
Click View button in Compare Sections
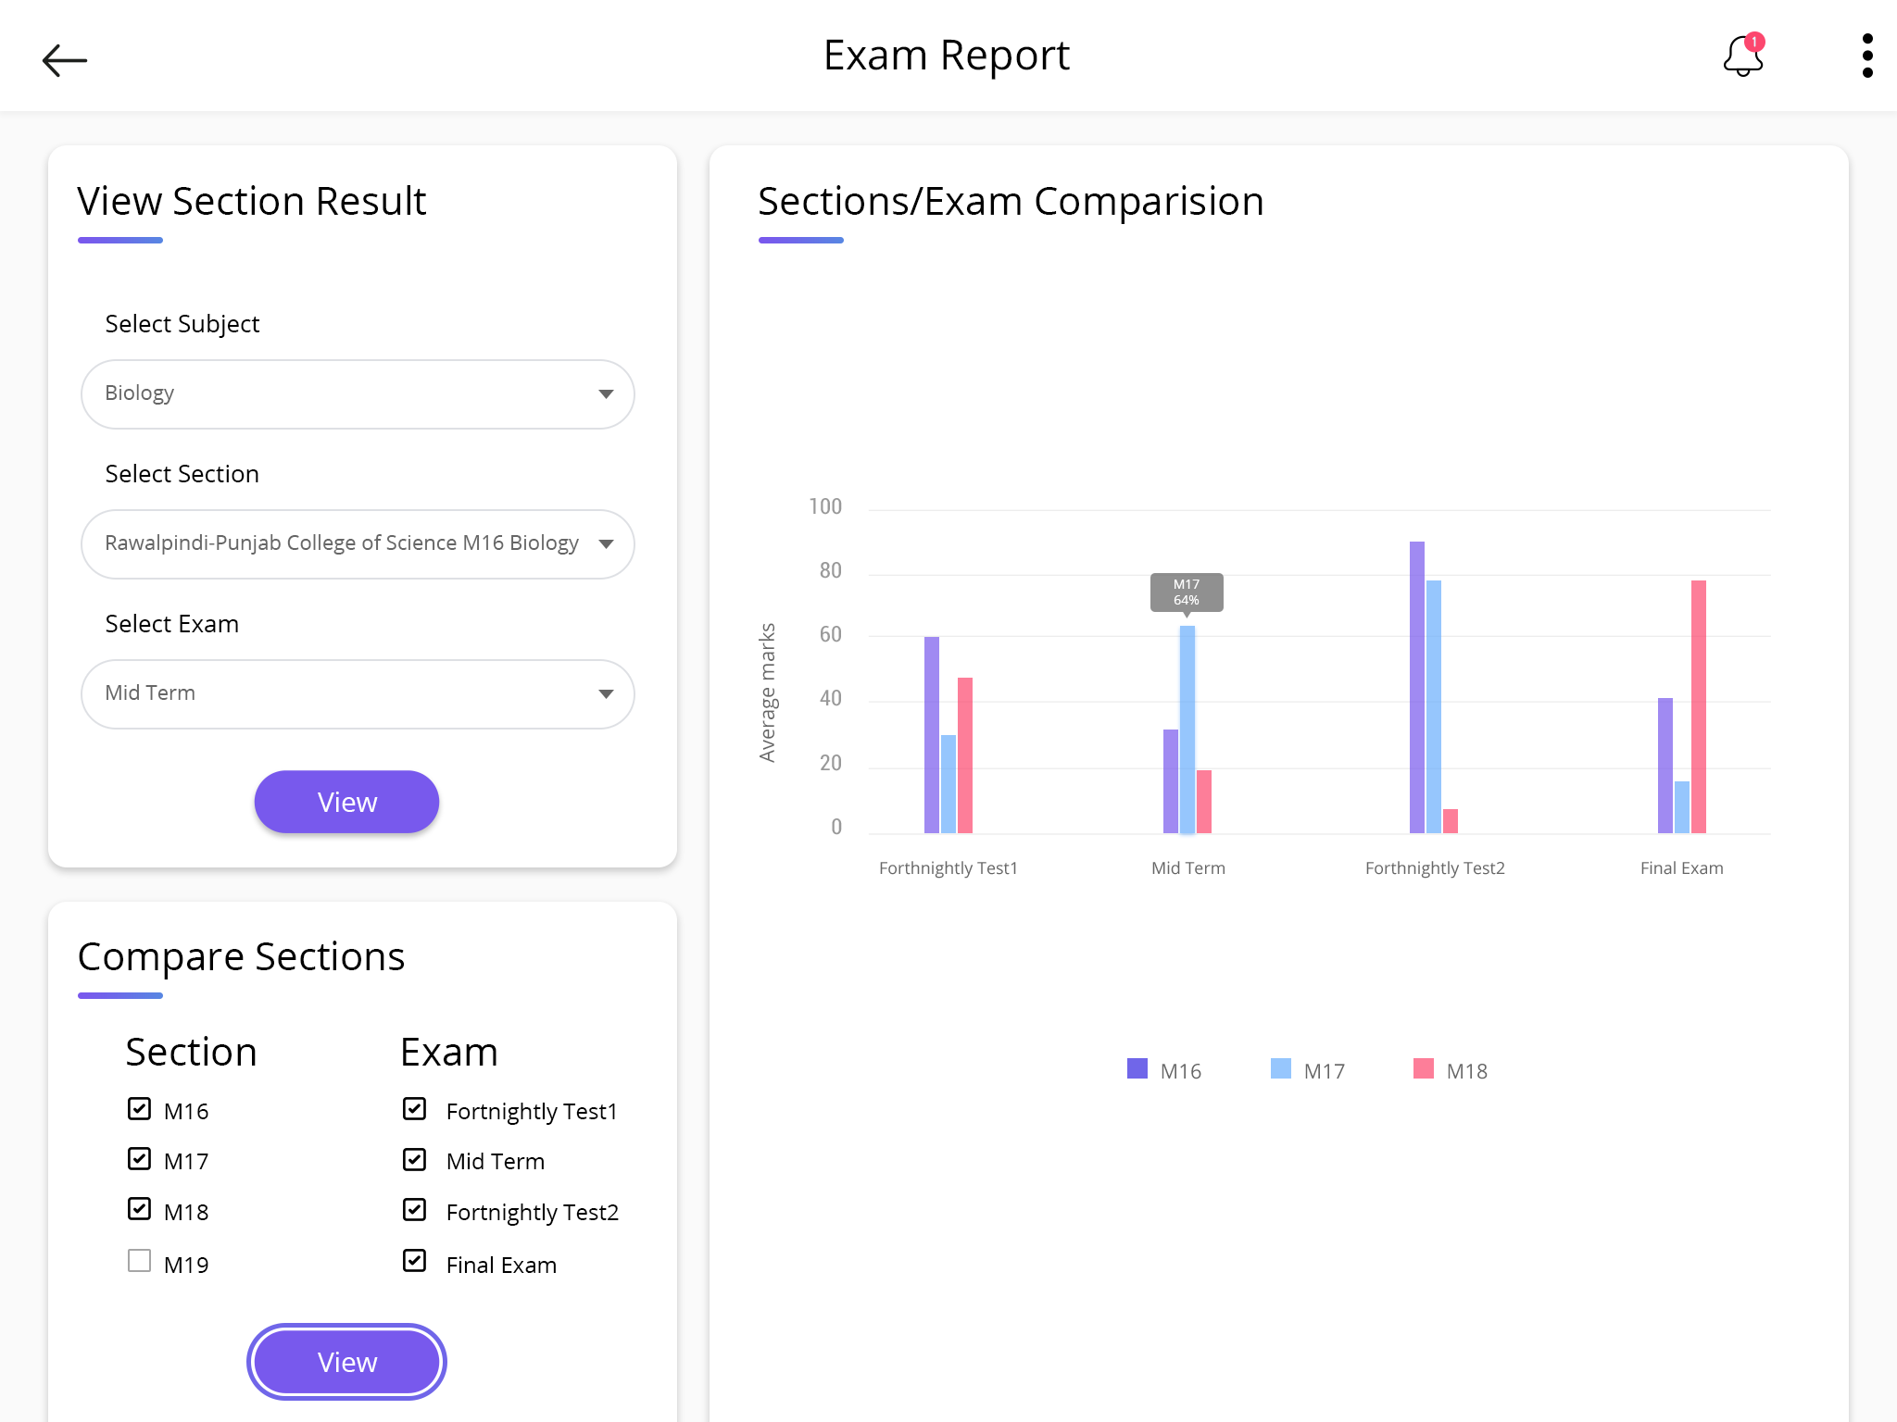pos(346,1362)
